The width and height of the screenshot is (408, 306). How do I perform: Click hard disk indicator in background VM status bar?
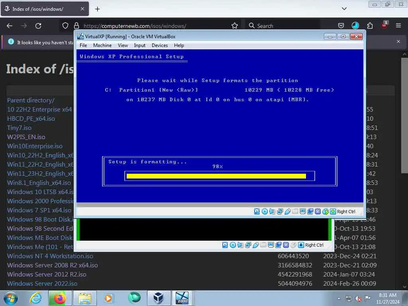[x=225, y=245]
